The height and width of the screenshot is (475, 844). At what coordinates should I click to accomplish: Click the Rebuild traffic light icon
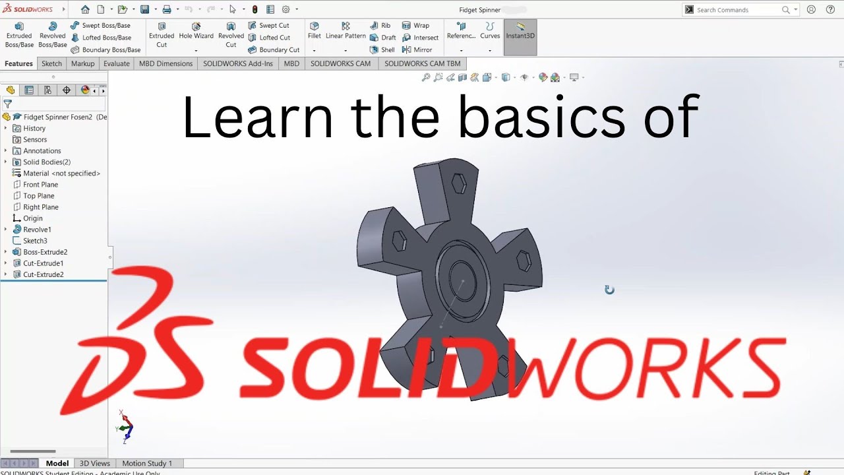click(x=255, y=9)
